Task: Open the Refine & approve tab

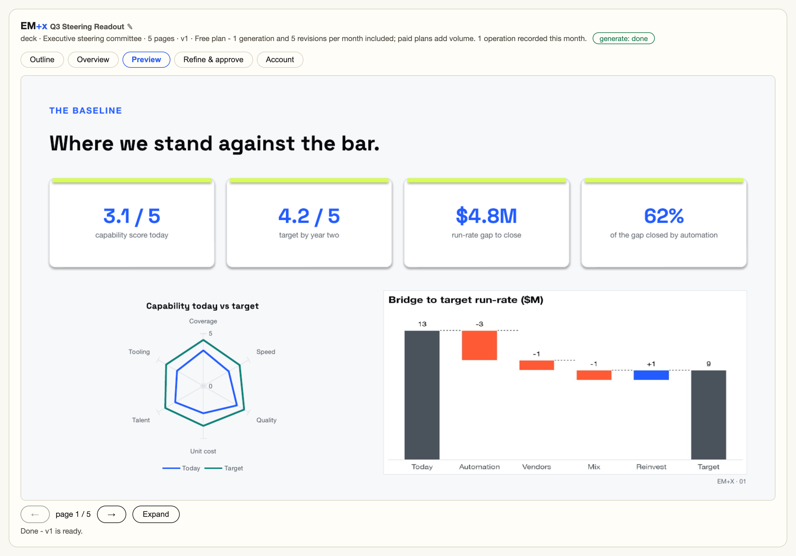Action: (213, 60)
